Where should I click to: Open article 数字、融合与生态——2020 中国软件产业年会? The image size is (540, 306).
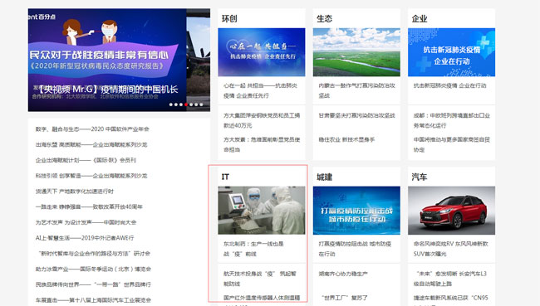[92, 129]
